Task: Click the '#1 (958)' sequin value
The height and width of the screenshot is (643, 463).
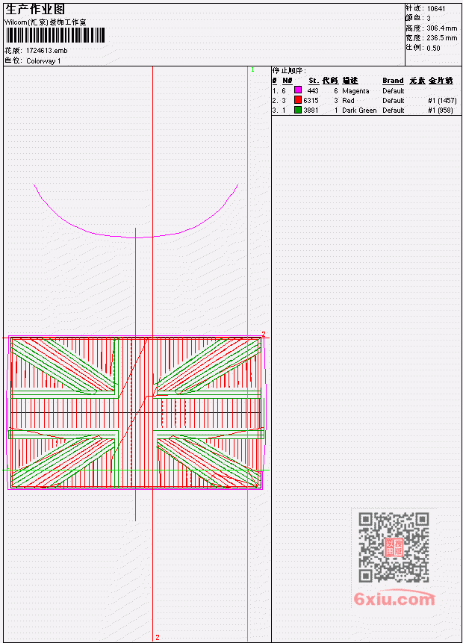Action: [x=440, y=111]
